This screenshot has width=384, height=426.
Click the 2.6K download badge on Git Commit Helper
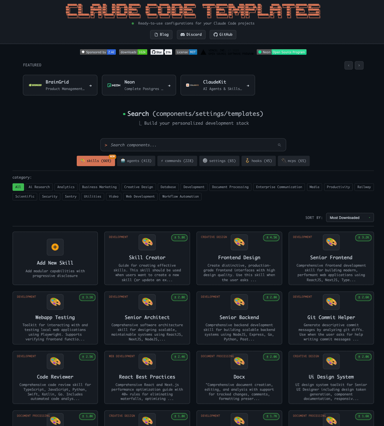click(363, 297)
